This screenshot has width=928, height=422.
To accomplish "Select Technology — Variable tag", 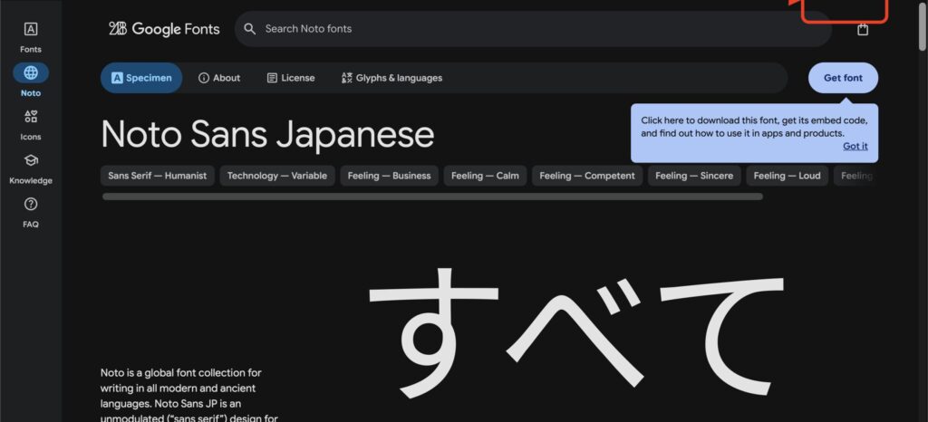I will coord(277,176).
